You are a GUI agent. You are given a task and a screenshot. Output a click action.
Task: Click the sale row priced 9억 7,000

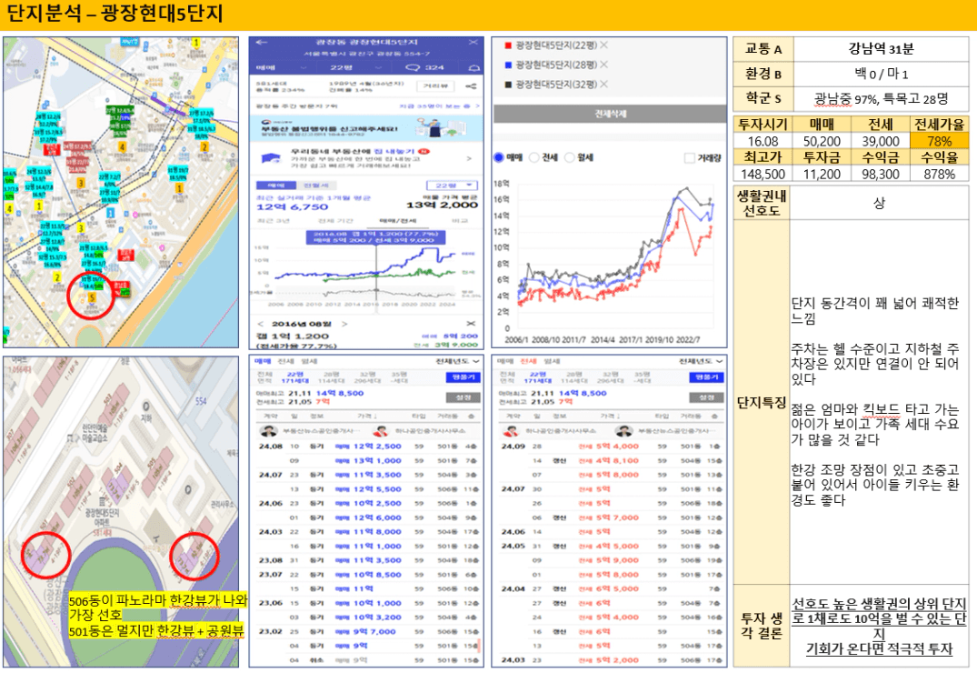click(x=367, y=632)
